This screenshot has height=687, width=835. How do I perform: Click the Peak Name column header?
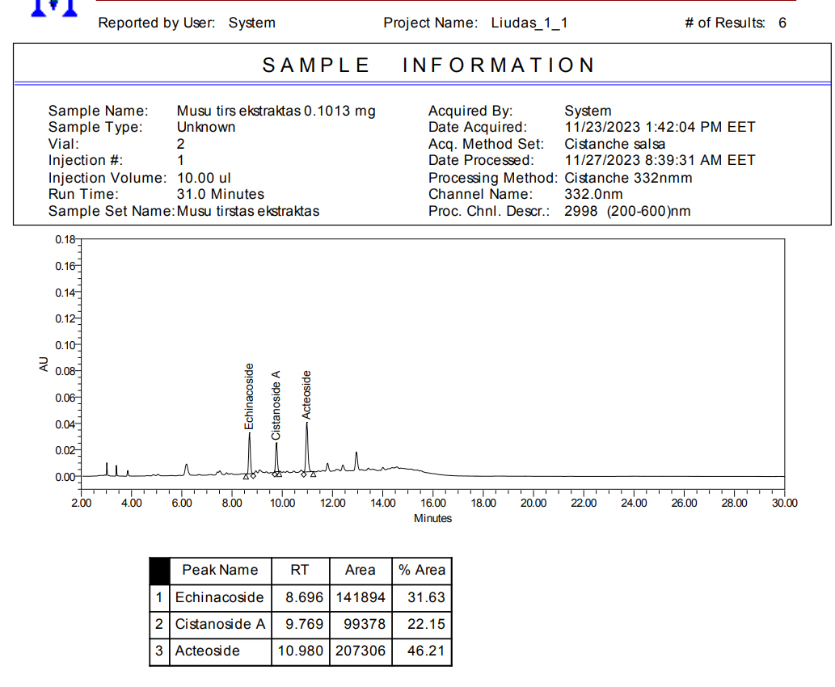point(220,571)
